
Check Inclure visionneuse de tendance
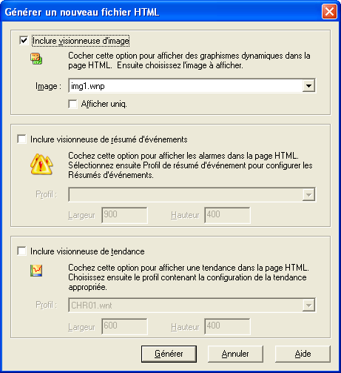22,251
